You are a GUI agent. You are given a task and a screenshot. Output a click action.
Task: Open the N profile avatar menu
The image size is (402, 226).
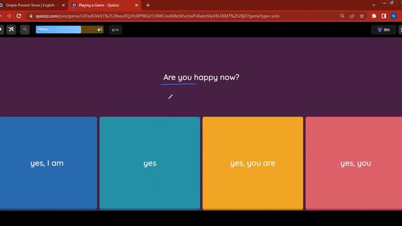[394, 16]
